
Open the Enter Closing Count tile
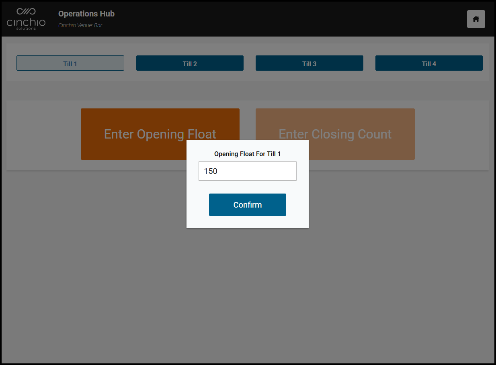point(335,134)
